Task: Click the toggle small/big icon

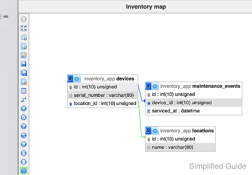Action: pyautogui.click(x=24, y=162)
